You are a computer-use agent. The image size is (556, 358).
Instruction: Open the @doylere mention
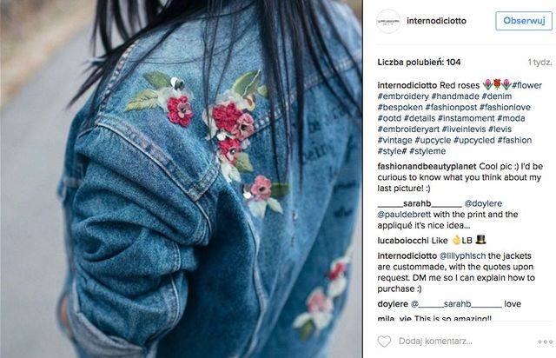coord(483,203)
